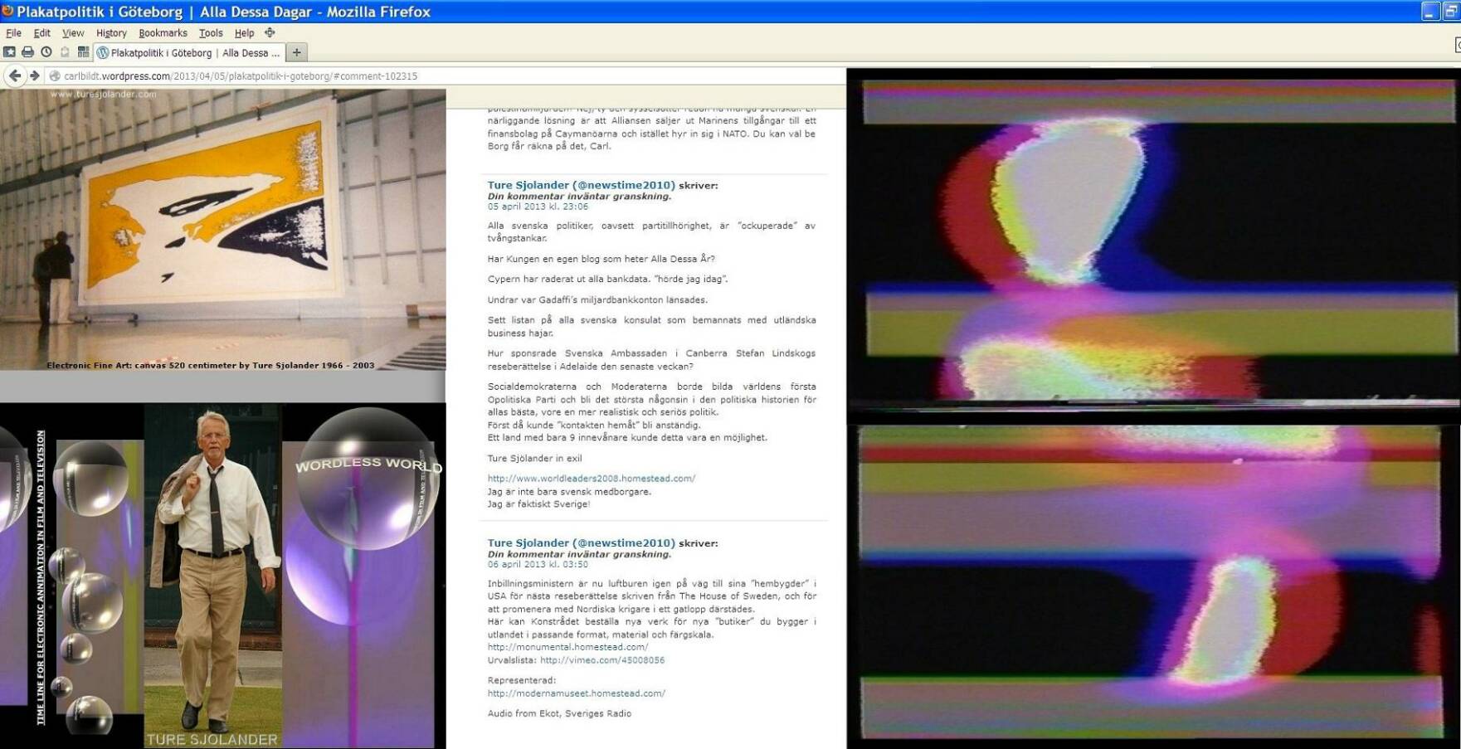Open the history clock icon
The width and height of the screenshot is (1461, 749).
46,52
